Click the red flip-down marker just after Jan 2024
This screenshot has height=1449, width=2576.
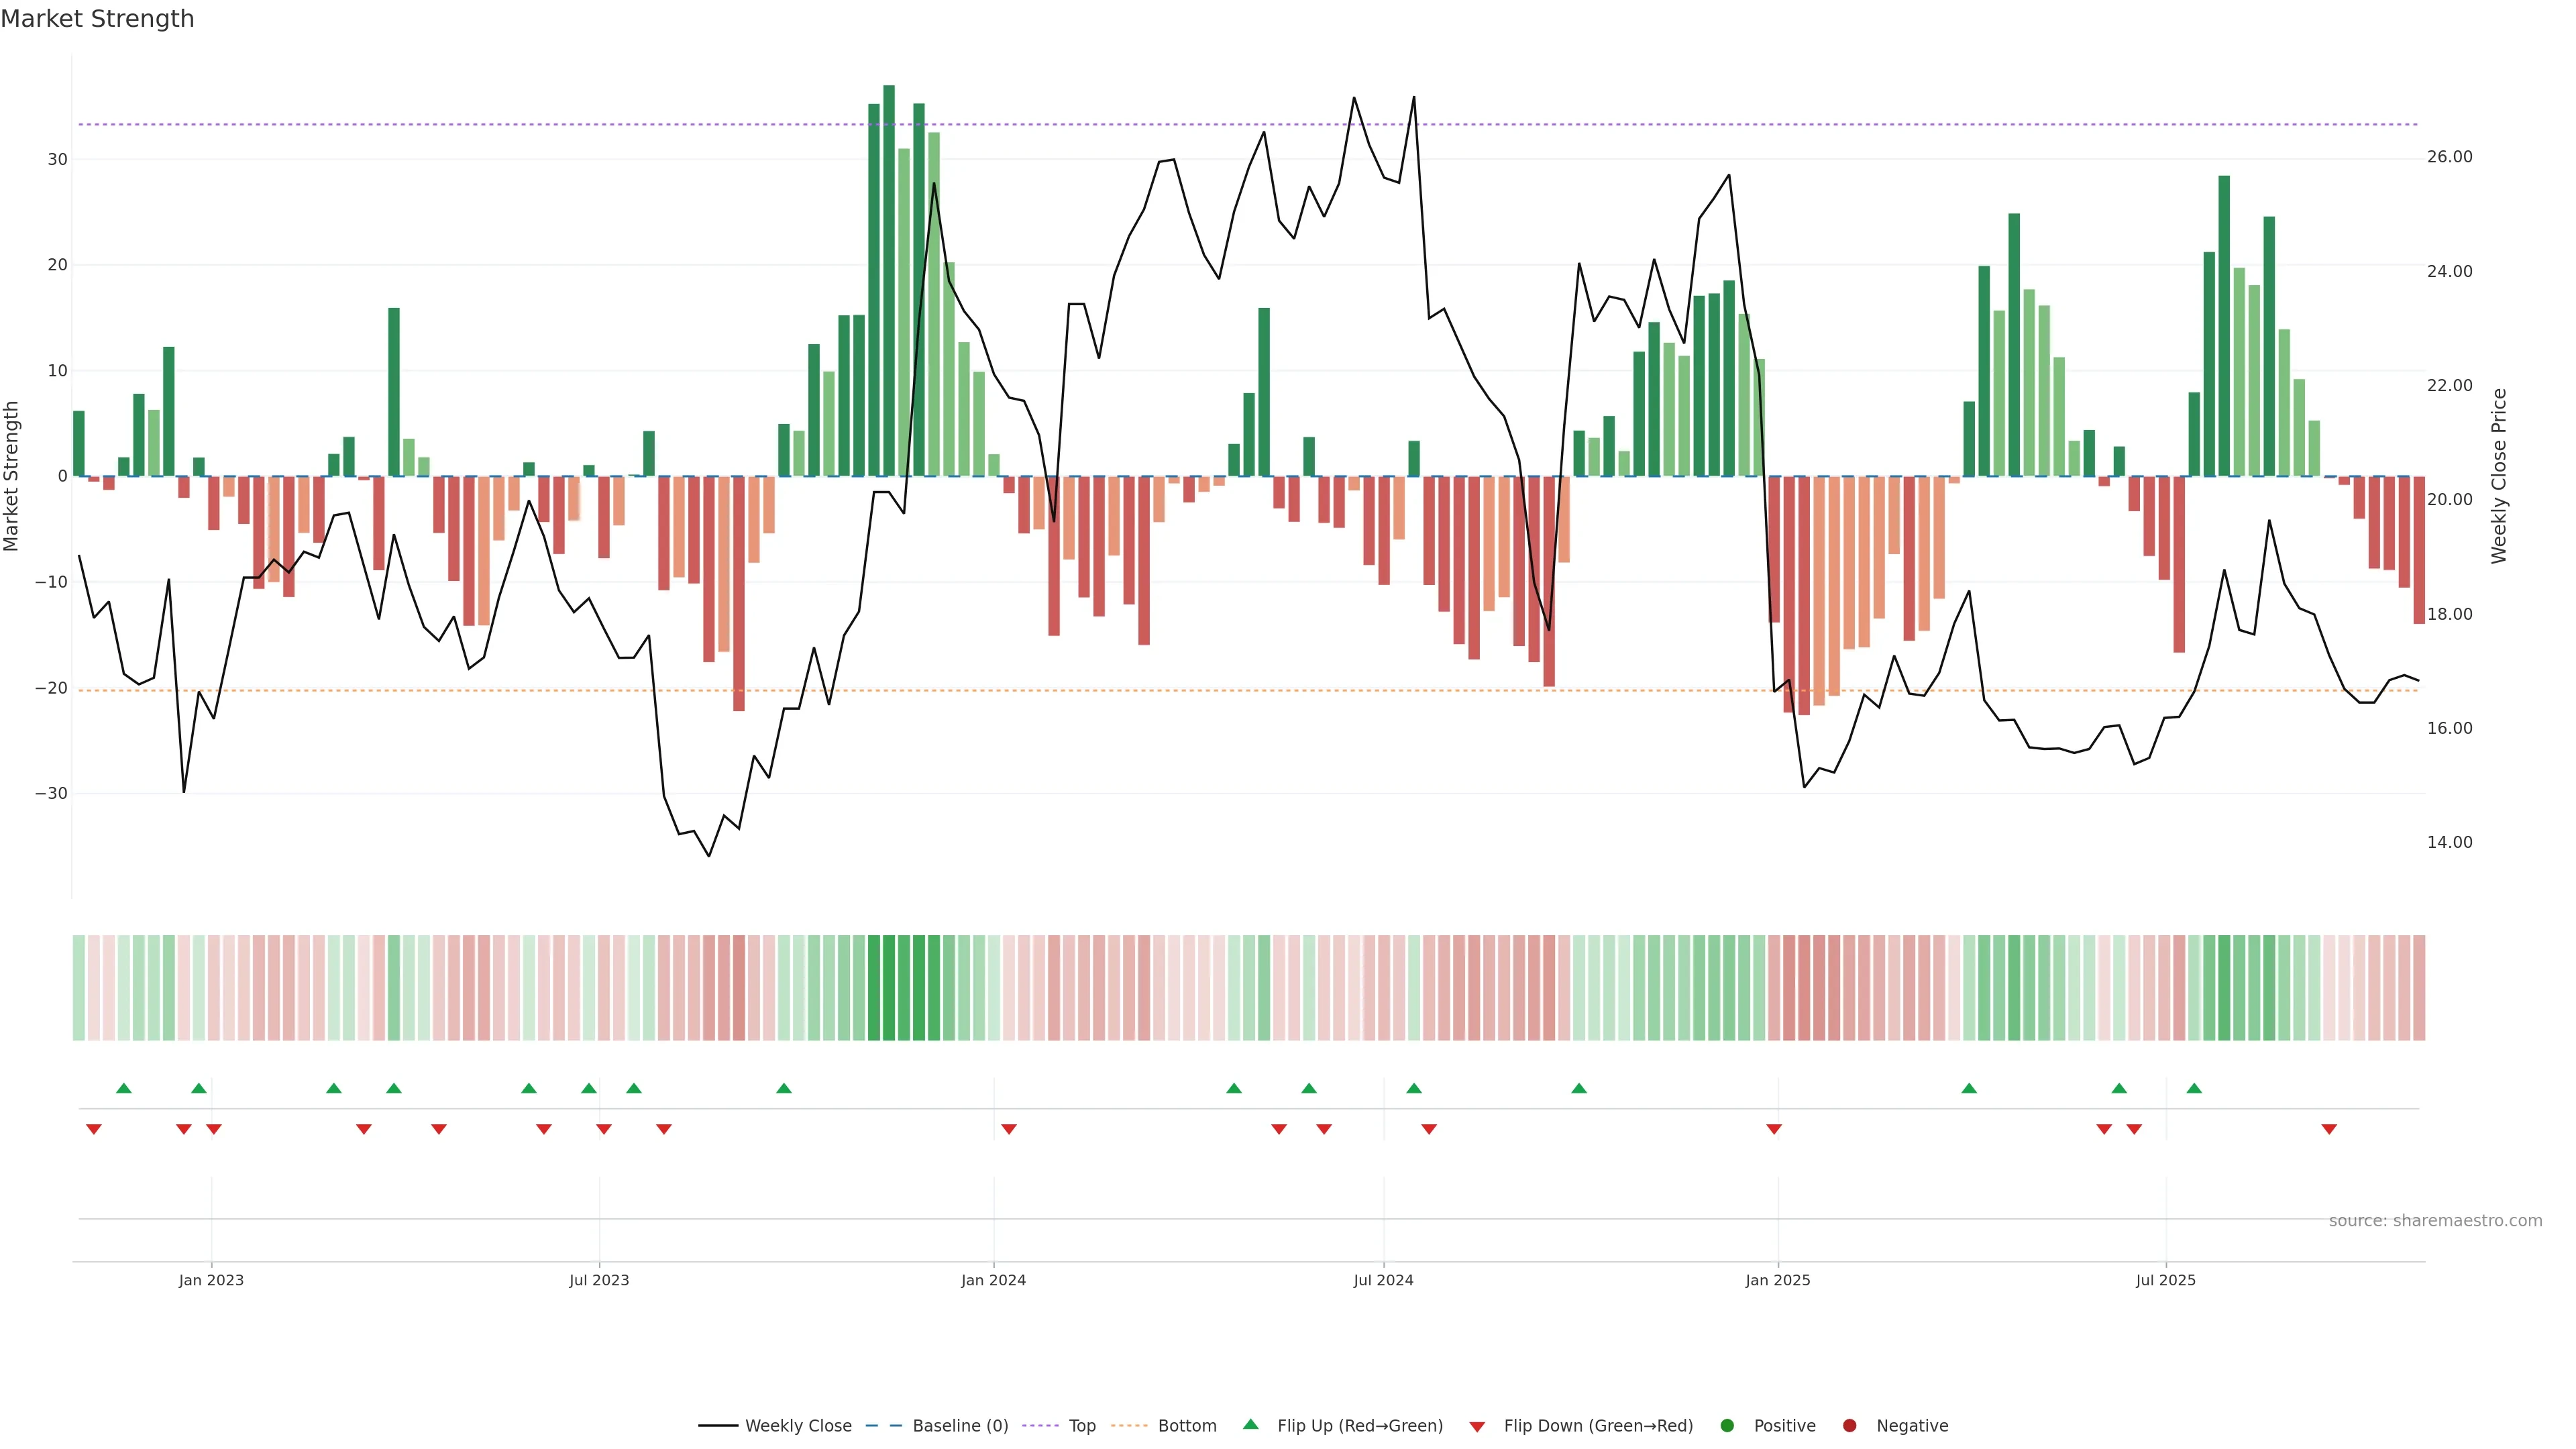(1009, 1129)
